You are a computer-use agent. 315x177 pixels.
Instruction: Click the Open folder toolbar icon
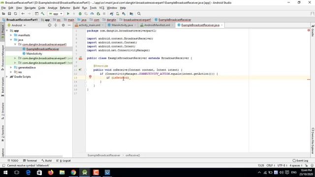(x=3, y=14)
